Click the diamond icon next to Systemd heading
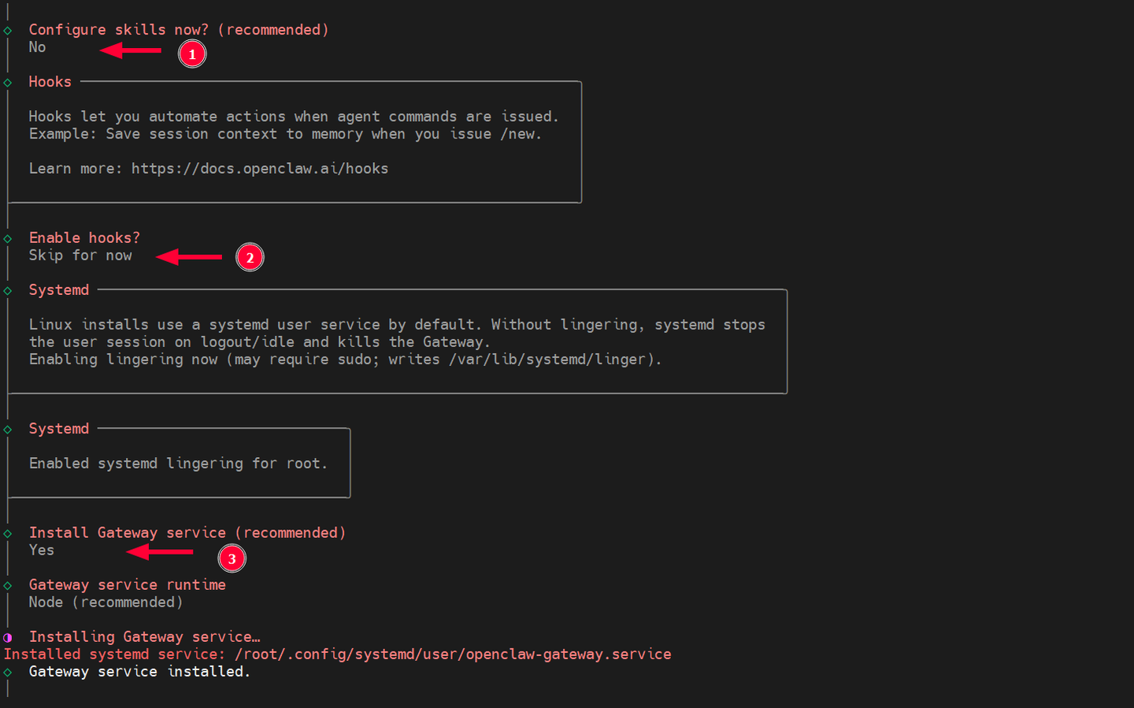 (7, 289)
